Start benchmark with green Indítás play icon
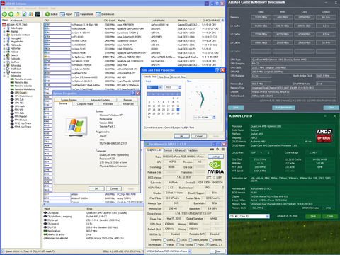Image resolution: width=340 pixels, height=255 pixels. 47,14
